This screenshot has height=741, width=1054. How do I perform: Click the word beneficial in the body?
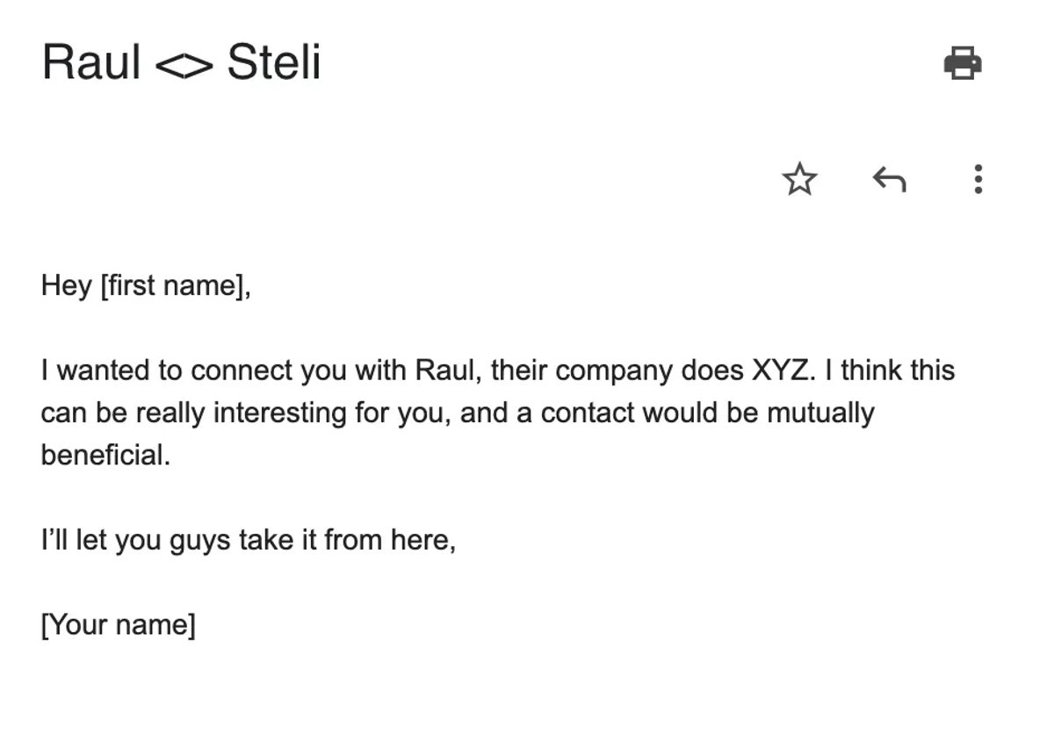coord(105,455)
